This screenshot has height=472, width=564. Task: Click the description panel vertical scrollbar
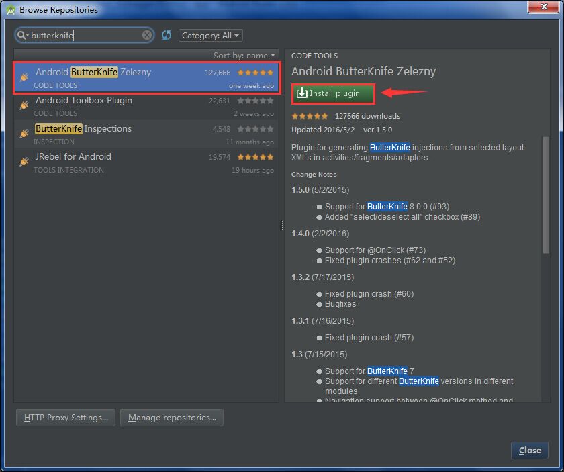(x=546, y=195)
